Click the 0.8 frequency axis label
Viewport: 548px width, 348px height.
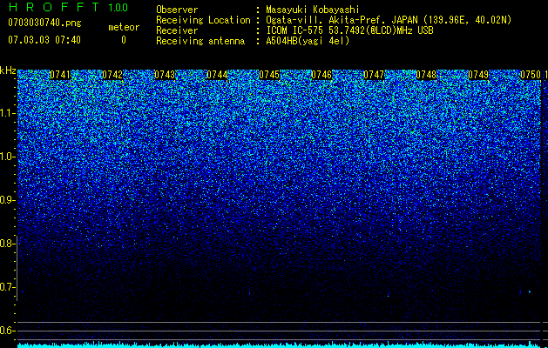point(7,244)
